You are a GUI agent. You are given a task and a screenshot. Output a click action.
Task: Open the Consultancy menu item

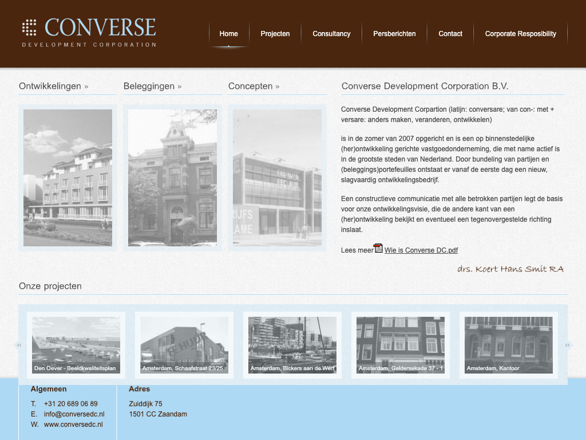pyautogui.click(x=331, y=34)
